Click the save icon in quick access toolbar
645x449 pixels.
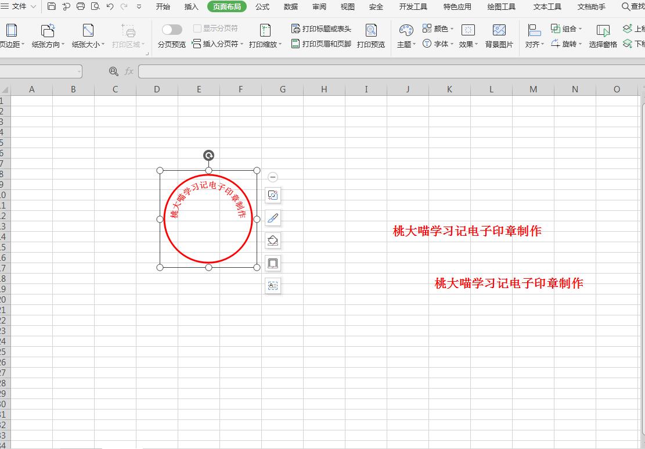(52, 6)
